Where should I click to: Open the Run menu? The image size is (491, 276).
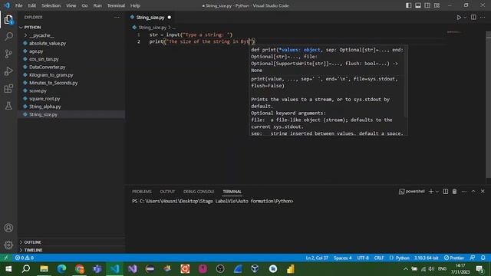[97, 5]
